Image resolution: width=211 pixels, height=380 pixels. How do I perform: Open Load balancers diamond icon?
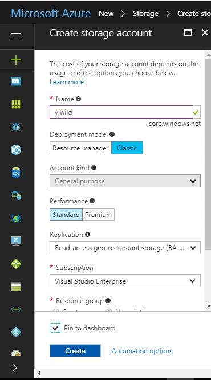pyautogui.click(x=16, y=264)
